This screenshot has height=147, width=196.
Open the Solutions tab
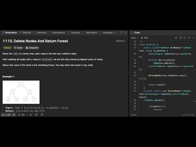click(x=40, y=33)
